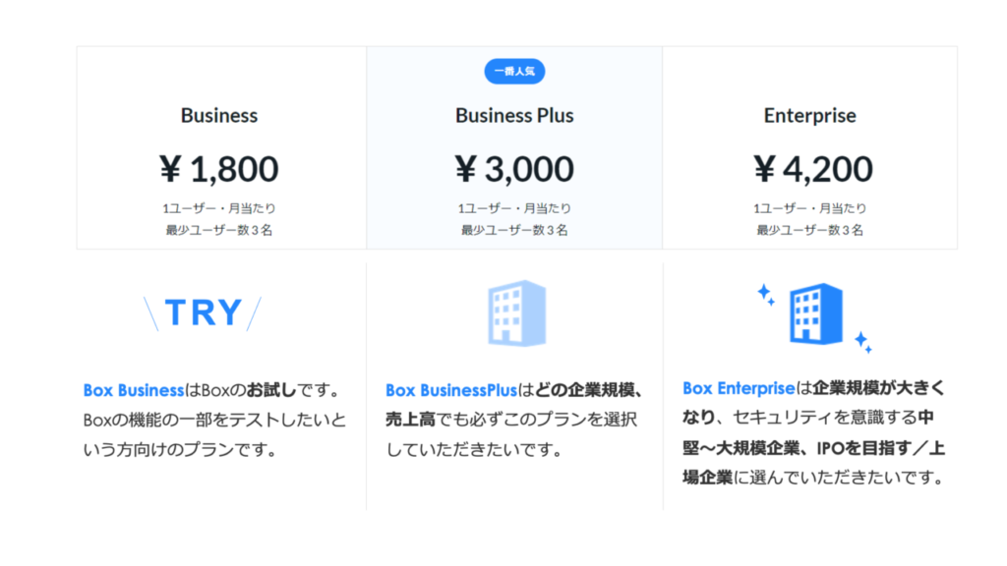Click the bold お試し text

(271, 390)
